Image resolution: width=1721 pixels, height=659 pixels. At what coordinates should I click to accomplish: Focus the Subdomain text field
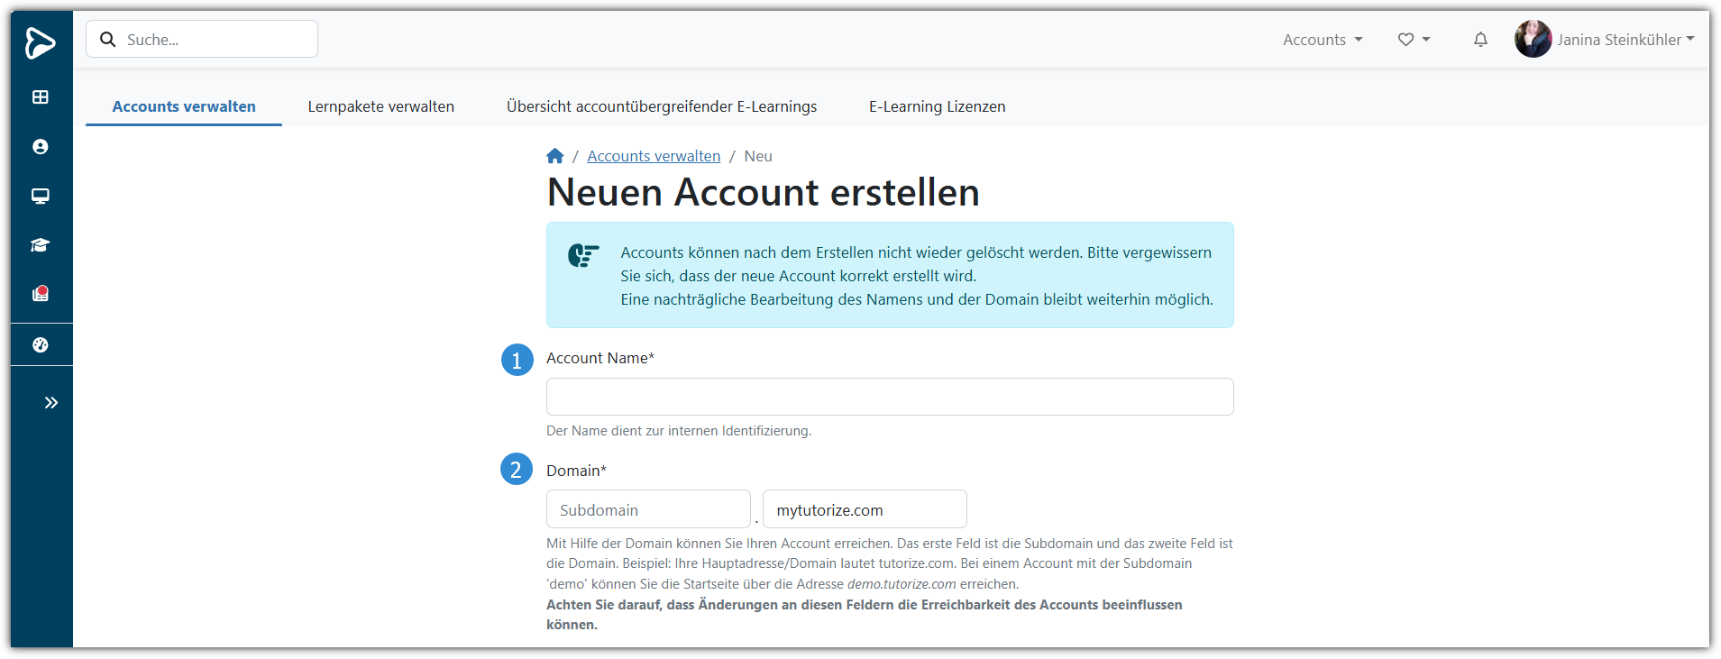[x=648, y=509]
